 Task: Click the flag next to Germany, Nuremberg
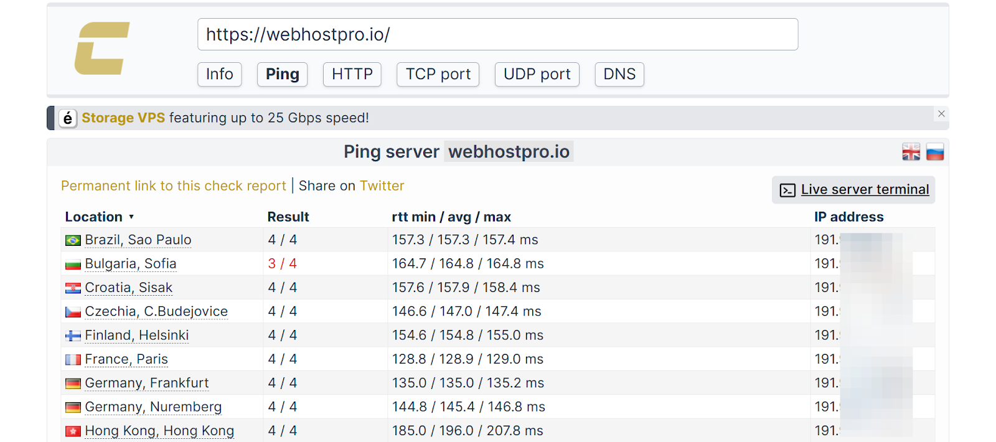(73, 408)
